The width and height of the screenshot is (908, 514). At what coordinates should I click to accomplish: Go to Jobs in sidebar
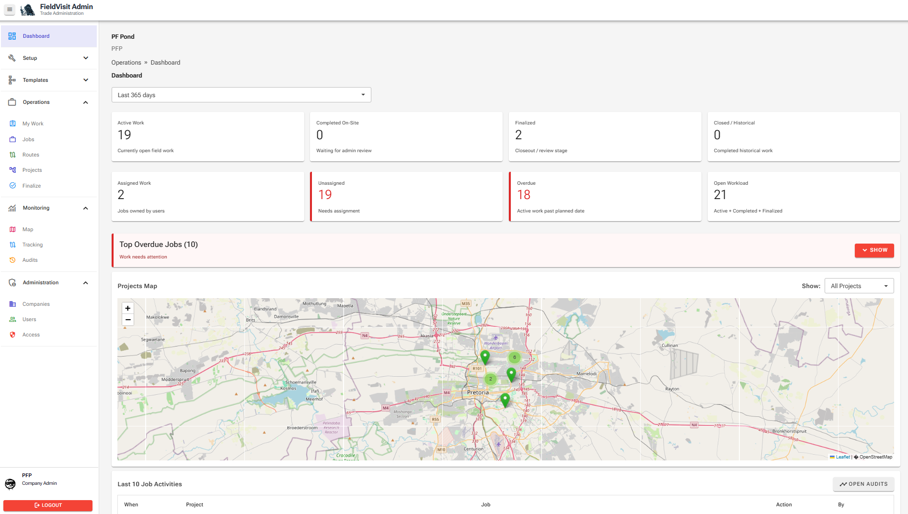[49, 139]
